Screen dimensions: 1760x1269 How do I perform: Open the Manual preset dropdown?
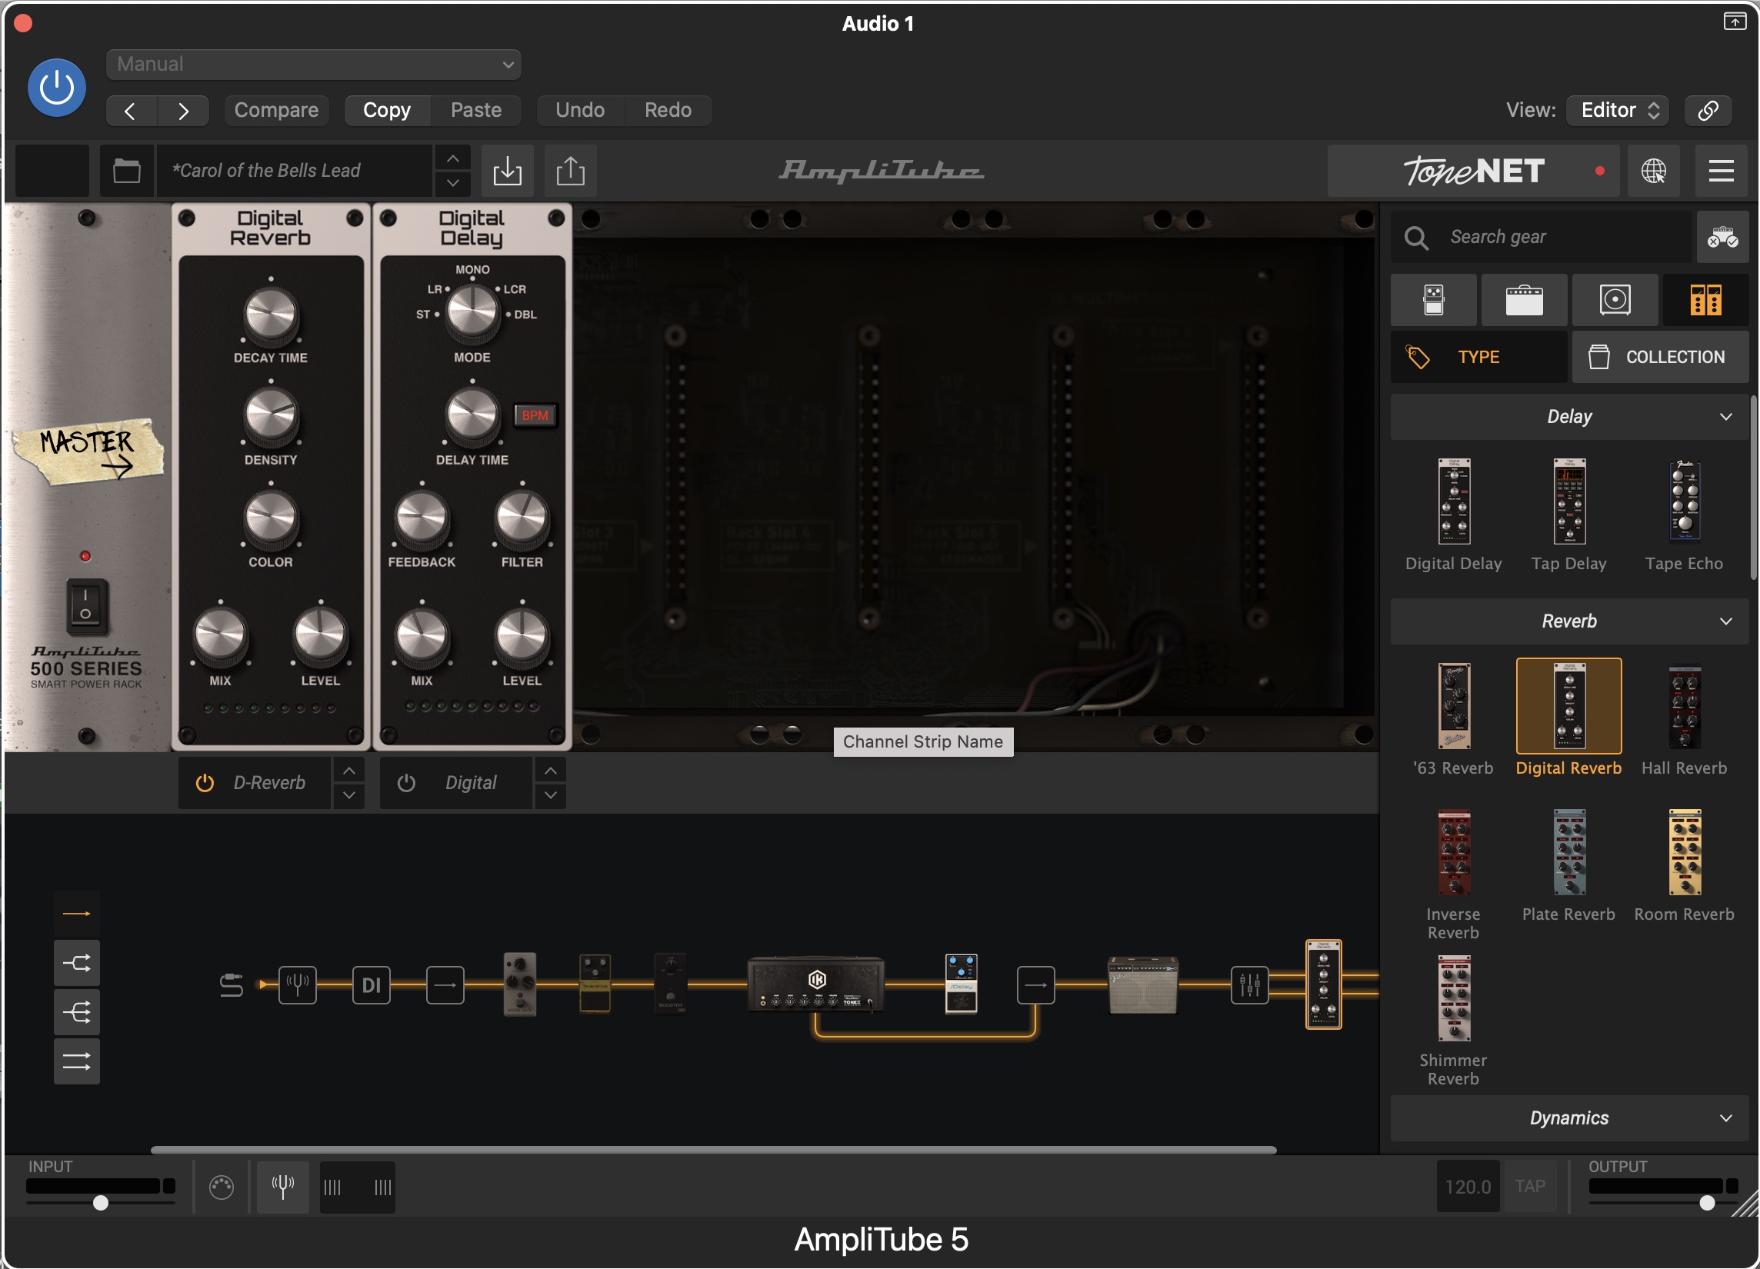coord(314,65)
